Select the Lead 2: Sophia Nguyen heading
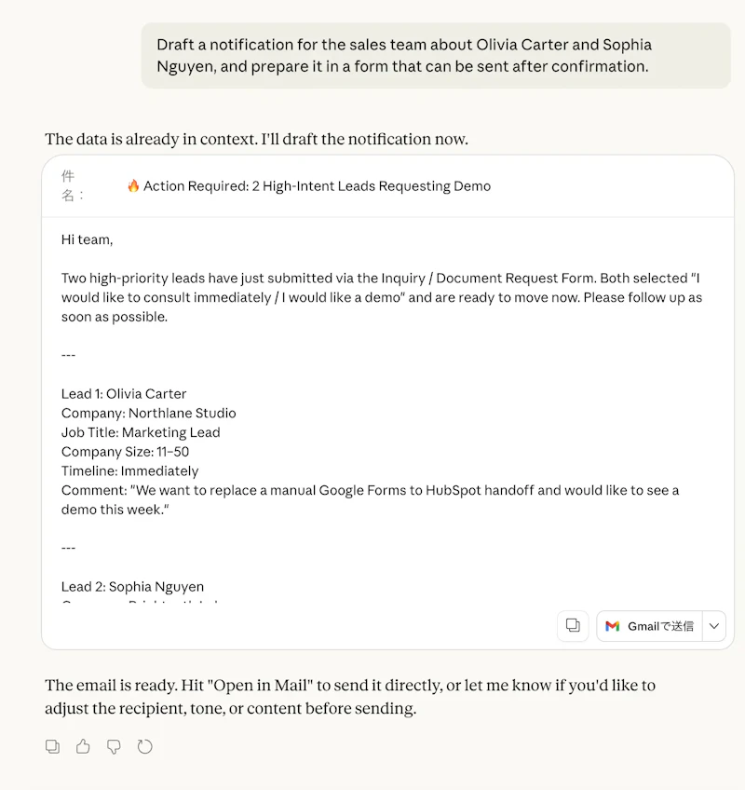745x790 pixels. pos(131,586)
